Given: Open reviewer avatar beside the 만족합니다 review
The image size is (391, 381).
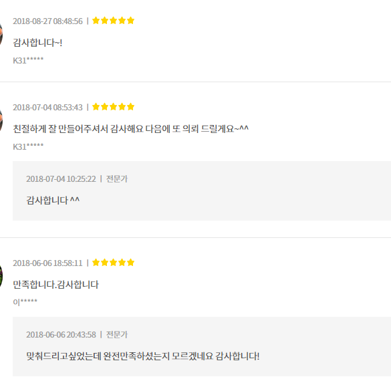Looking at the screenshot, I should 1,276.
